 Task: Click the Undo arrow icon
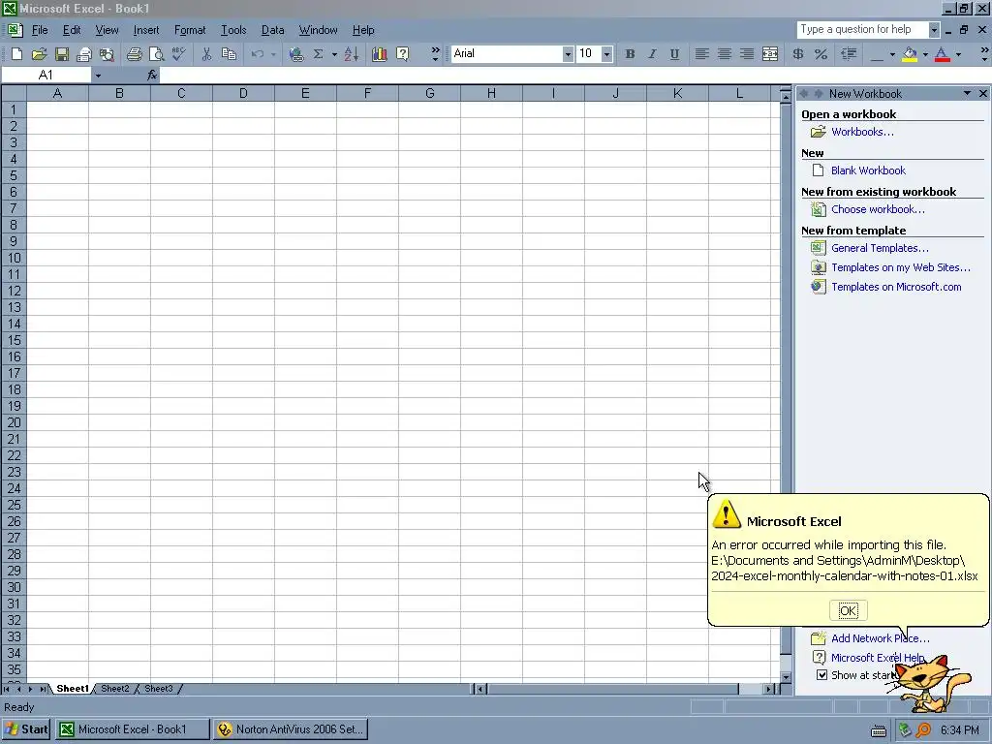click(x=257, y=54)
